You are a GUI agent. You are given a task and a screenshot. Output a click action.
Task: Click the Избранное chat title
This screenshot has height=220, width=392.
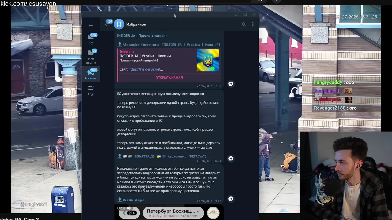click(x=136, y=24)
